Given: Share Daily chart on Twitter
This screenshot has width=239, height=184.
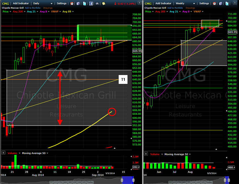Looking at the screenshot, I should coord(85,4).
